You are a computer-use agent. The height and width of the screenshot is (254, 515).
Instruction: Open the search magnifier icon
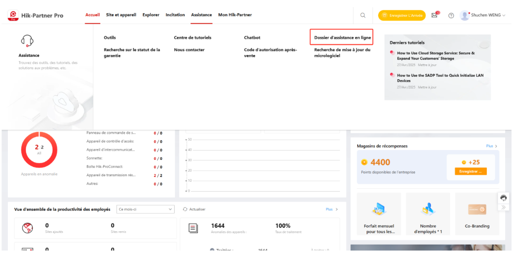(x=363, y=15)
